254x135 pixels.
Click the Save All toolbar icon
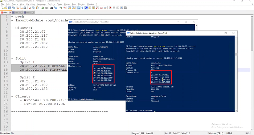[x=13, y=8]
